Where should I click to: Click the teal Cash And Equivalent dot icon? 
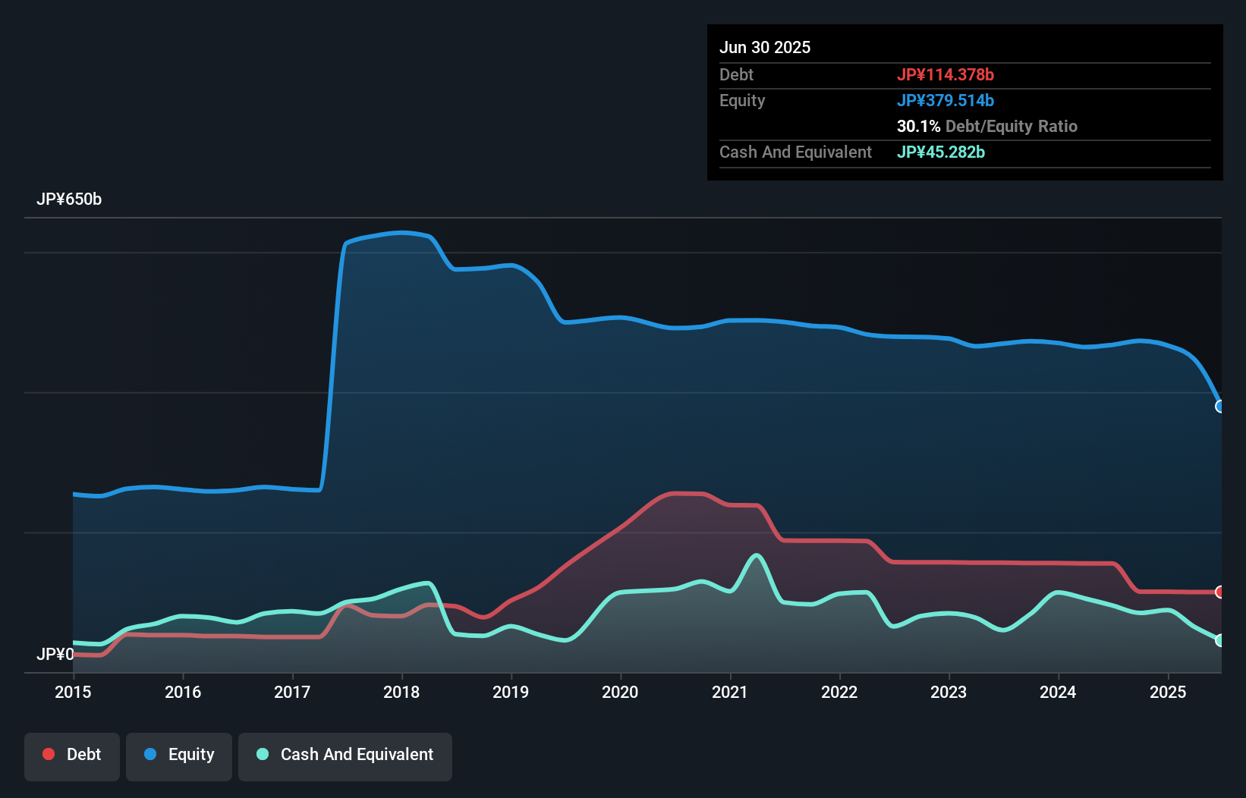(261, 754)
